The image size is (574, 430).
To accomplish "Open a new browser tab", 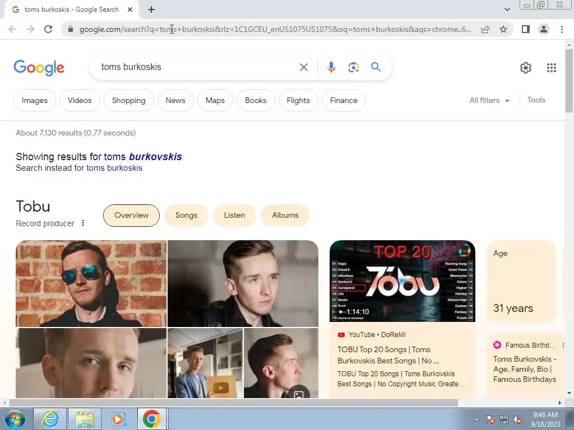I will click(151, 10).
